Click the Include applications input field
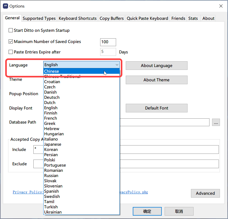228x219 pixels. coord(126,150)
